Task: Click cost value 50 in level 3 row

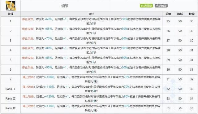Action: (x=180, y=41)
